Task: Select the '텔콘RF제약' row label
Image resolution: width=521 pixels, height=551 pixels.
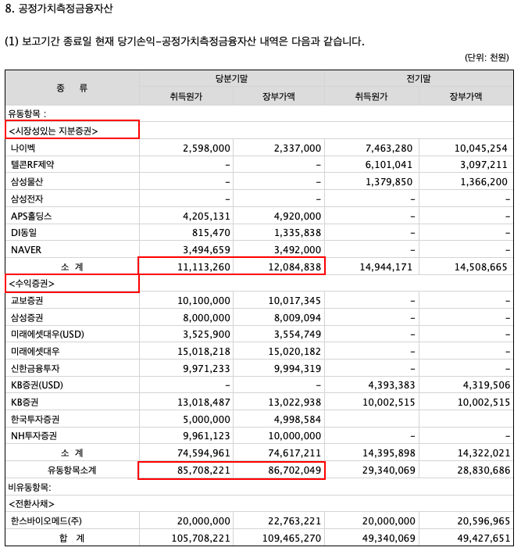Action: pos(33,165)
